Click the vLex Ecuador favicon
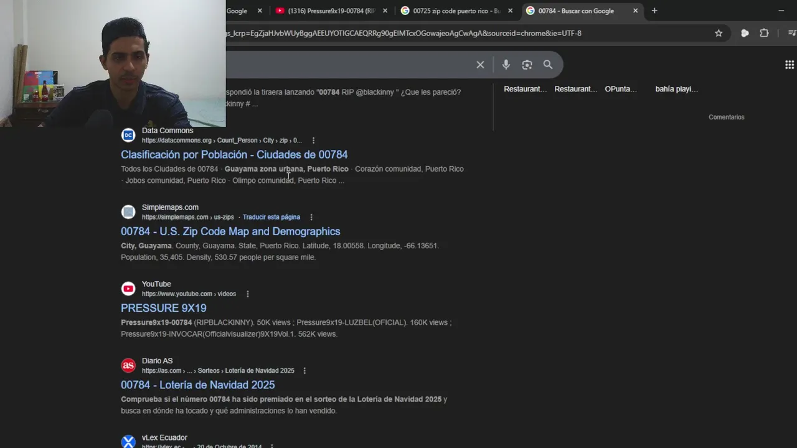The height and width of the screenshot is (448, 797). 128,442
